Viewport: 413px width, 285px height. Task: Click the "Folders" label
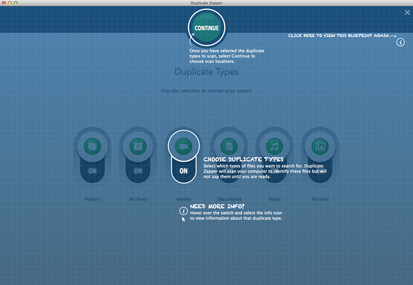pyautogui.click(x=93, y=199)
